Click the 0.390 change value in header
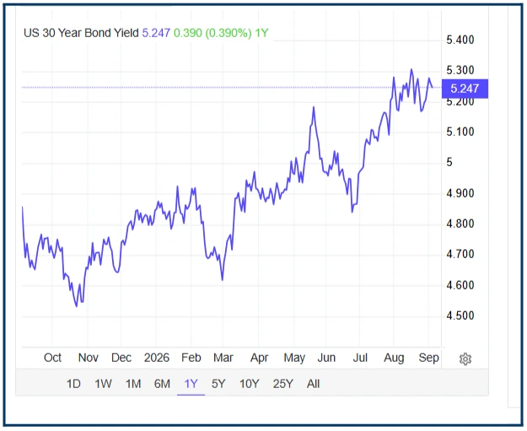Image resolution: width=527 pixels, height=431 pixels. (187, 33)
